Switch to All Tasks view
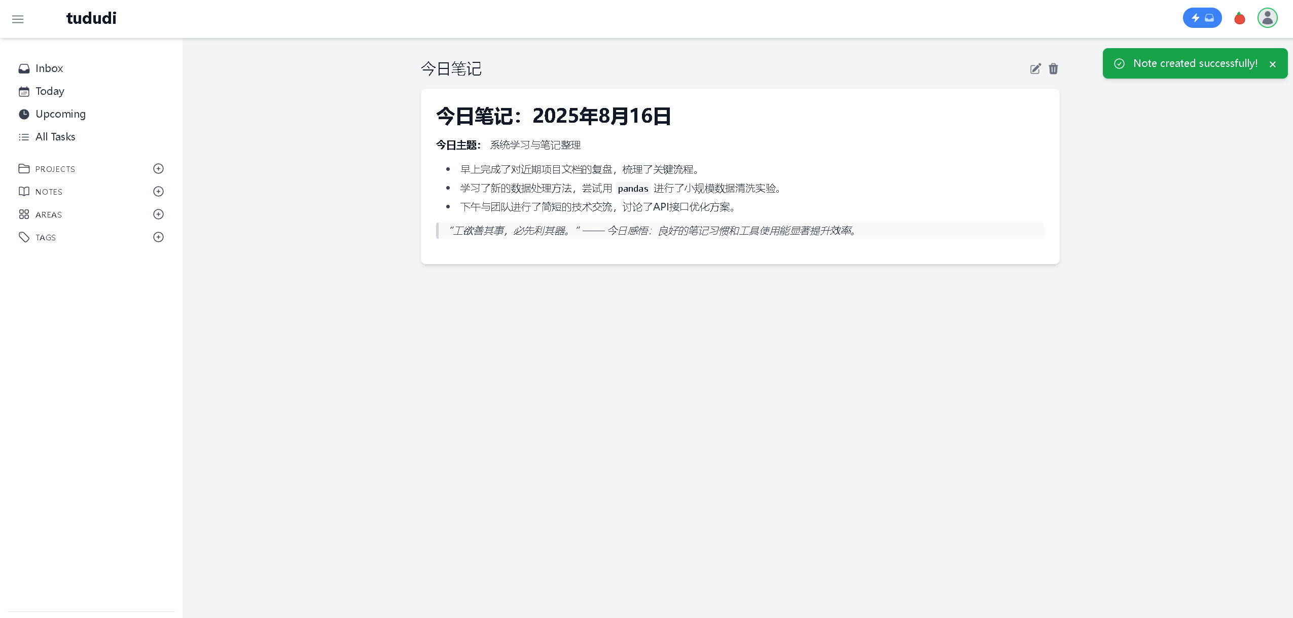 pyautogui.click(x=55, y=137)
